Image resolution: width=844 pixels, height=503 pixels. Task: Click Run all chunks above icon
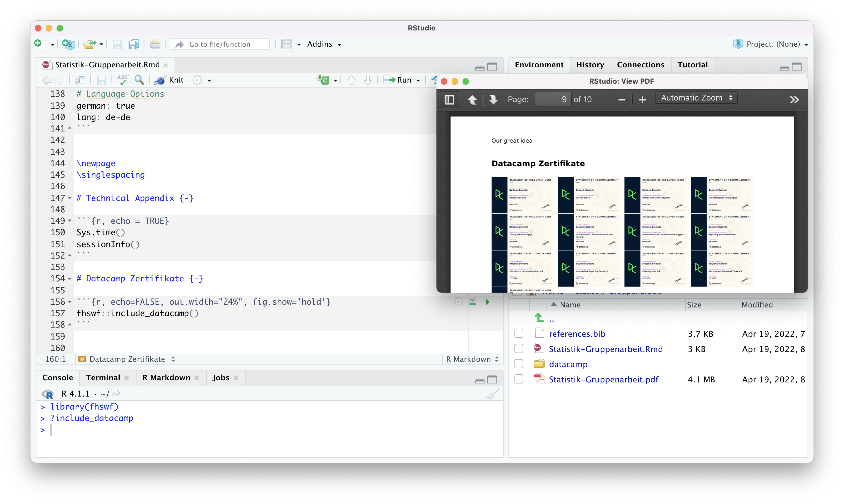tap(473, 302)
